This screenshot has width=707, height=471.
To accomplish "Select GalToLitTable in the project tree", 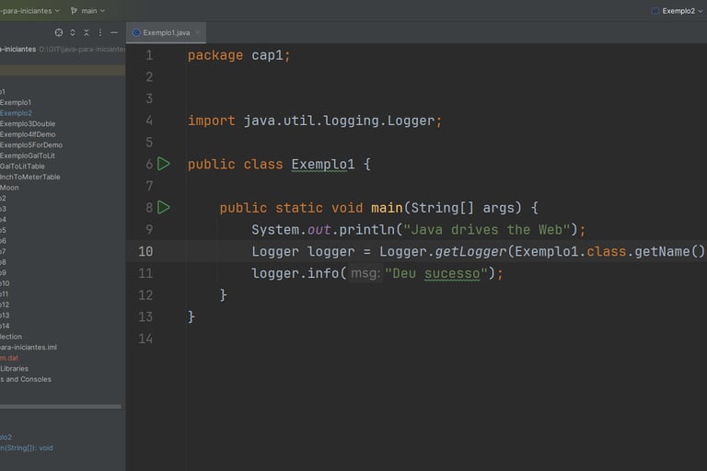I will [x=22, y=167].
